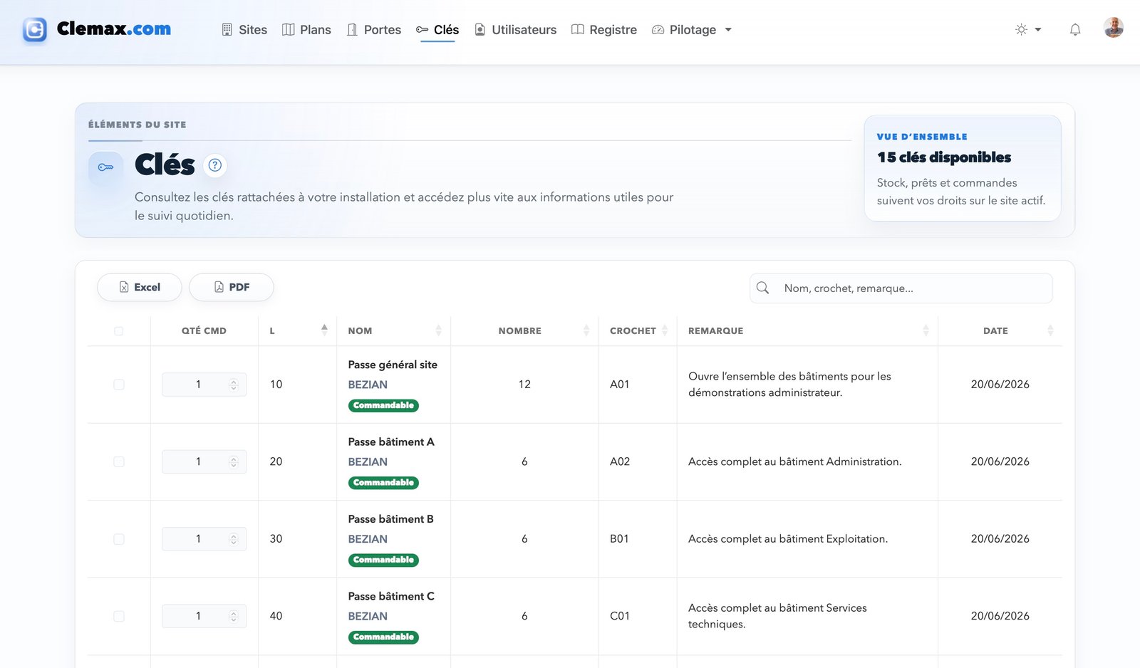Toggle the select-all header checkbox
The width and height of the screenshot is (1140, 668).
(119, 331)
